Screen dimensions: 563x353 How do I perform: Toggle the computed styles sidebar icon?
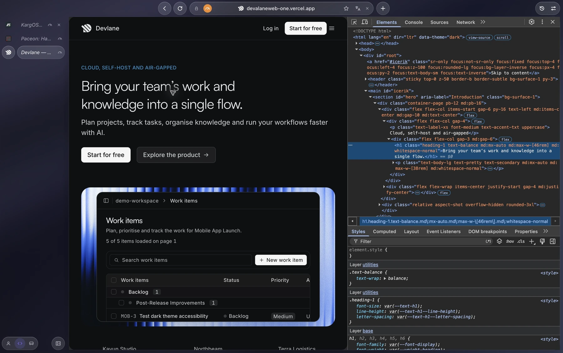(x=553, y=241)
